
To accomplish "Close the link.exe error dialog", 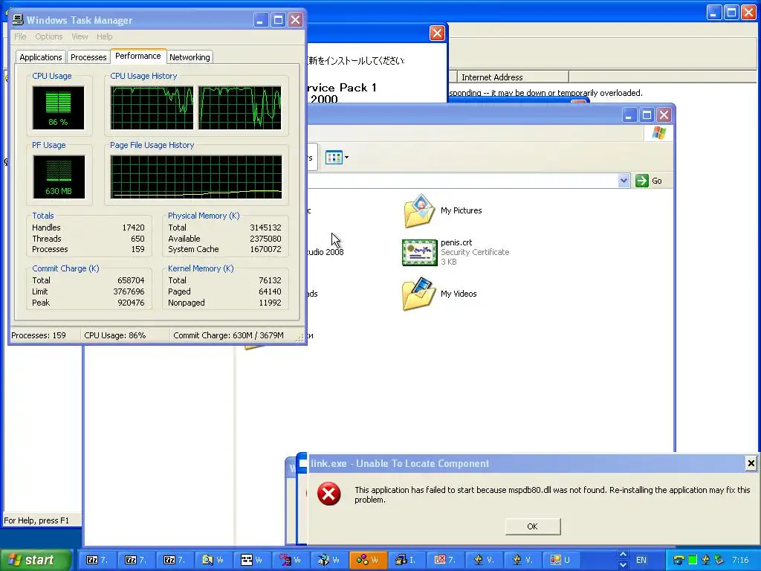I will [751, 463].
